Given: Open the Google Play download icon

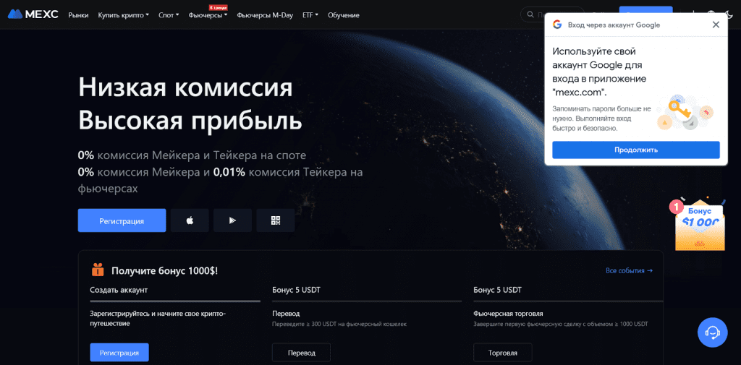Looking at the screenshot, I should 232,220.
